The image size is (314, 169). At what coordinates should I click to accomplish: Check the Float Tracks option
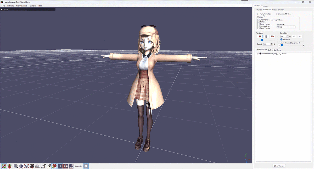tap(258, 28)
